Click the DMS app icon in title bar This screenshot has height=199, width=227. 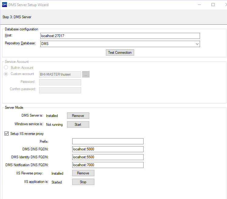(4, 5)
